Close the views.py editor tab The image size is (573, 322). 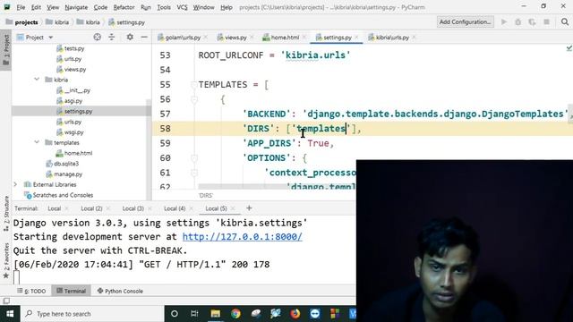(252, 38)
